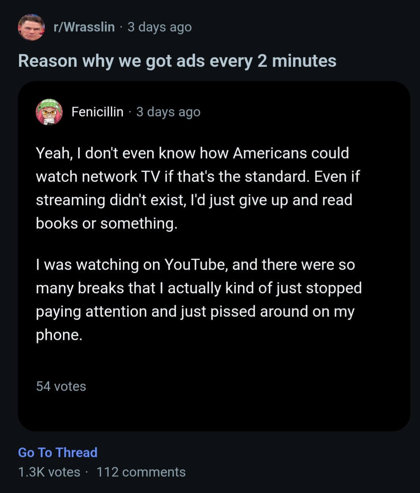Viewport: 420px width, 493px height.
Task: Open the r/Wrasslin subreddit link
Action: click(84, 27)
